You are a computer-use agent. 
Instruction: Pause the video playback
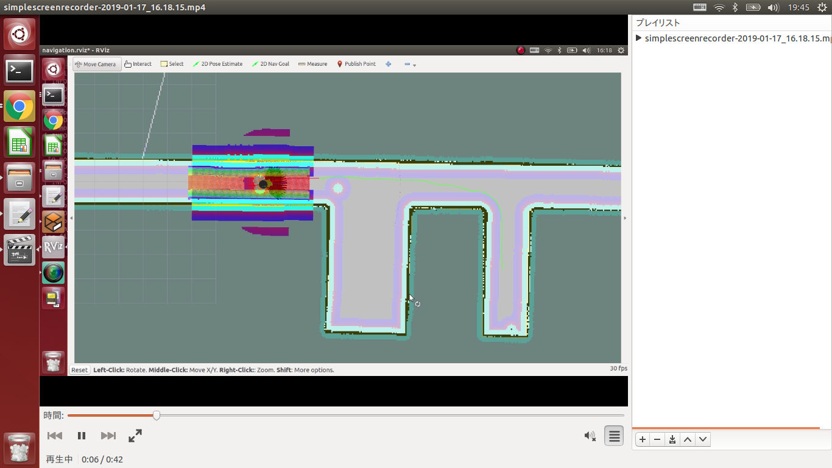click(x=82, y=436)
